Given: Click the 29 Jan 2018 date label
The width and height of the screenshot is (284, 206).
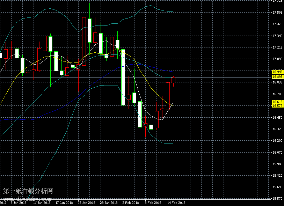Looking at the screenshot, I should (x=109, y=202).
